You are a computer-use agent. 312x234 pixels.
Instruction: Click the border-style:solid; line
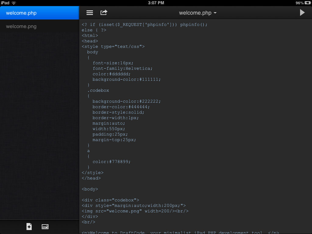(x=119, y=112)
